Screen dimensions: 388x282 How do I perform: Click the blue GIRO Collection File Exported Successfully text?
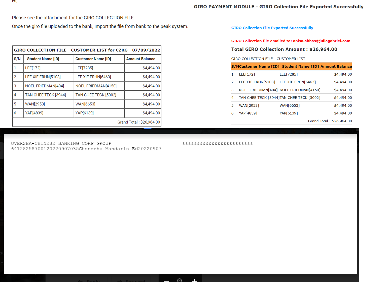[x=272, y=28]
